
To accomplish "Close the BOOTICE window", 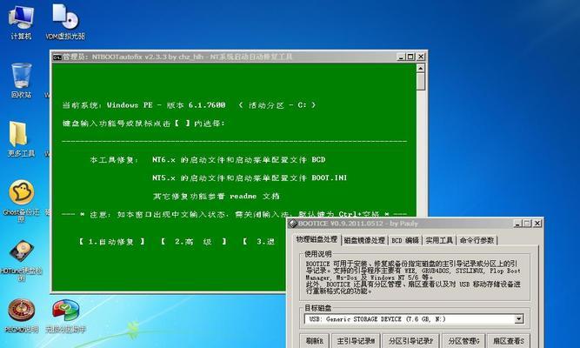I will tap(537, 224).
